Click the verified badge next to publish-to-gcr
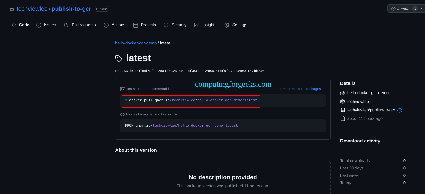 click(400, 110)
